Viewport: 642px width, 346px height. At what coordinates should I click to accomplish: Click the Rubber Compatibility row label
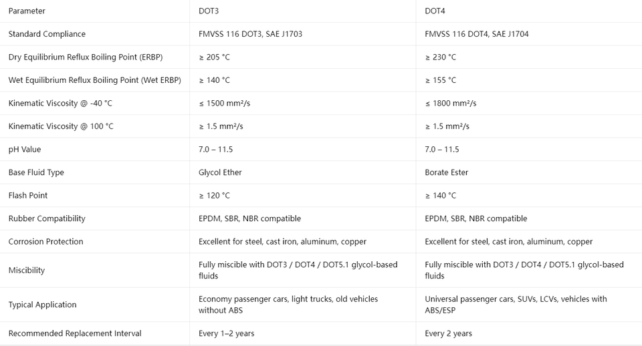[47, 218]
